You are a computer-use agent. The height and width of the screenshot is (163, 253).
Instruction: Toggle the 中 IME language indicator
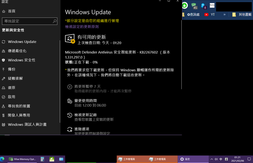pyautogui.click(x=221, y=159)
